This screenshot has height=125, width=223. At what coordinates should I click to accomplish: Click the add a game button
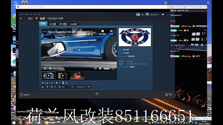point(25,95)
